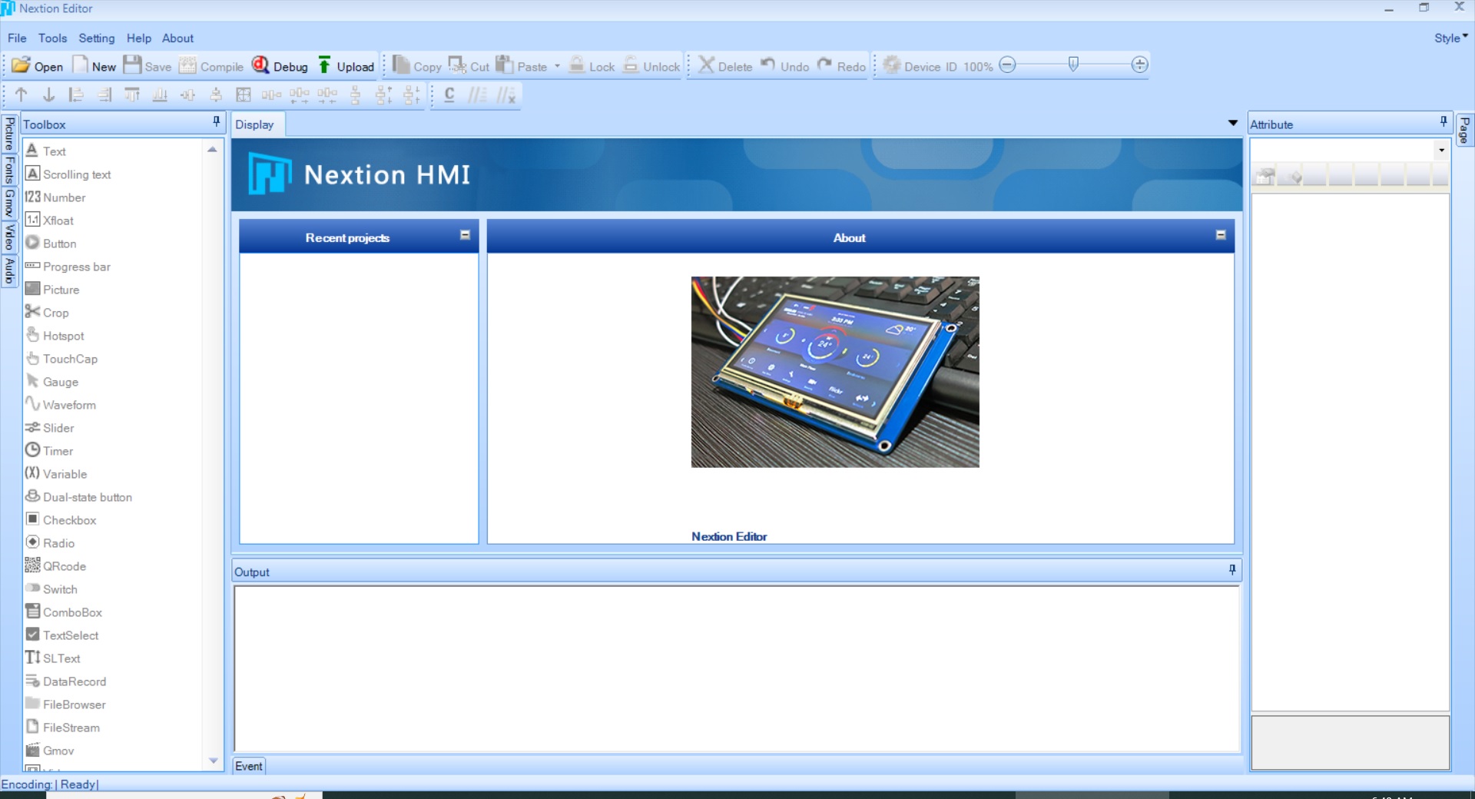Viewport: 1475px width, 799px height.
Task: Switch to the Picture side tab
Action: [x=9, y=134]
